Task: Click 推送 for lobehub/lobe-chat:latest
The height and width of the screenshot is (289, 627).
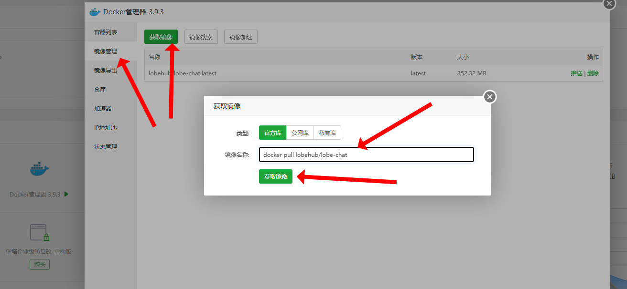Action: [577, 73]
